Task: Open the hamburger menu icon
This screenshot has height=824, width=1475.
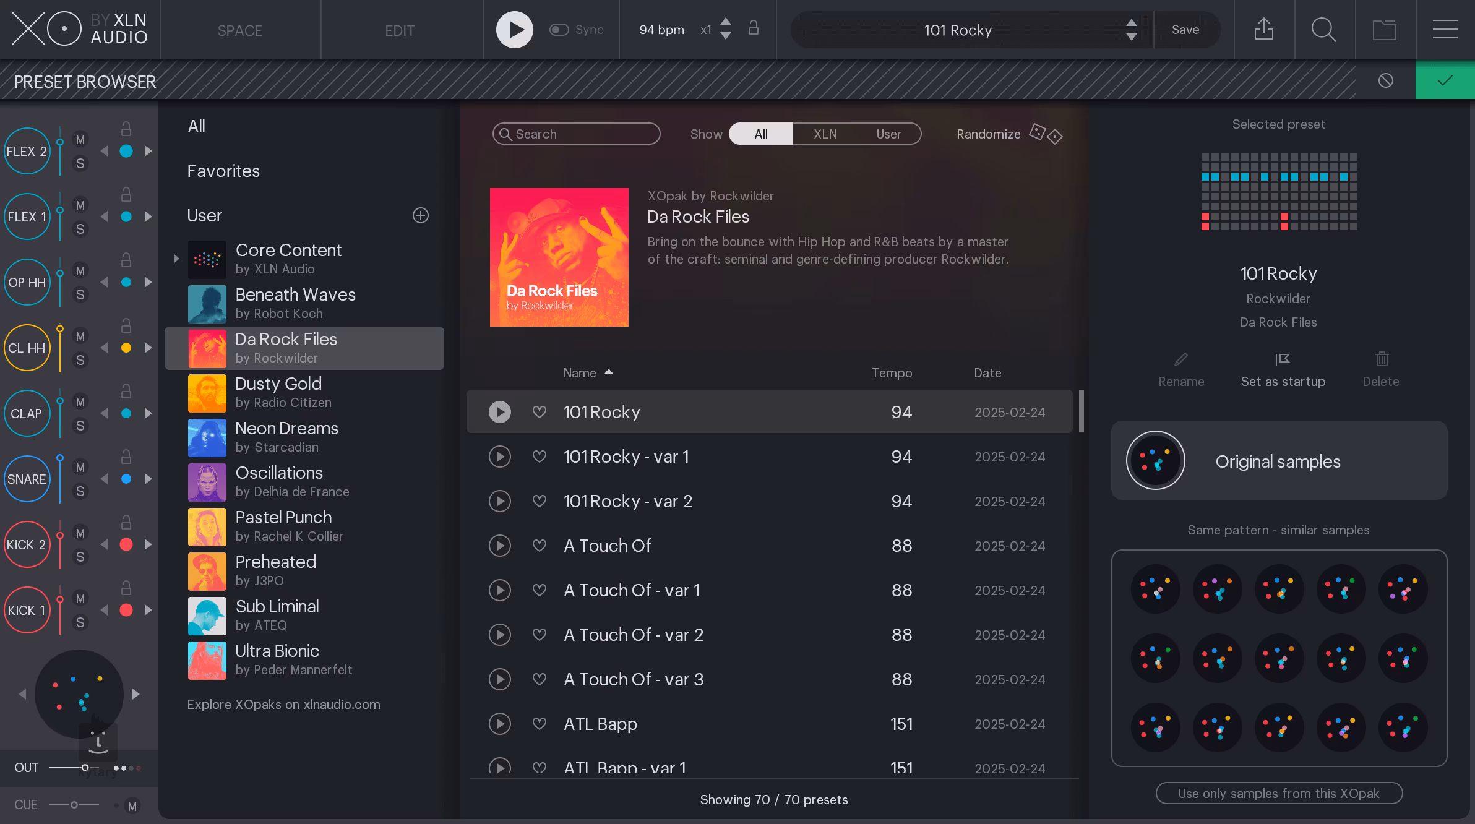Action: click(1445, 29)
